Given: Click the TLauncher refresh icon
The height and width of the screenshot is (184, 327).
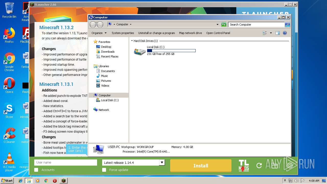Looking at the screenshot, I should click(259, 165).
